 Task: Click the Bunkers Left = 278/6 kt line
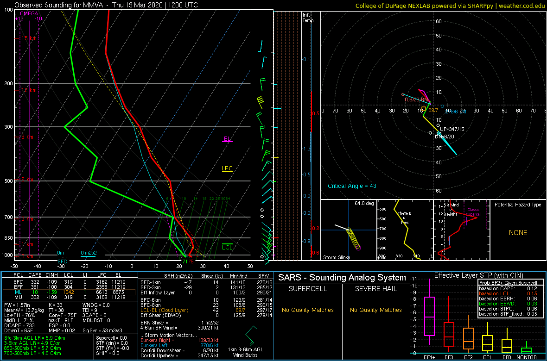point(179,345)
